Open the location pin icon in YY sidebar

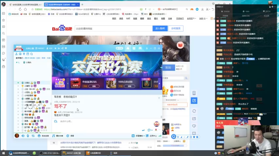24,54
